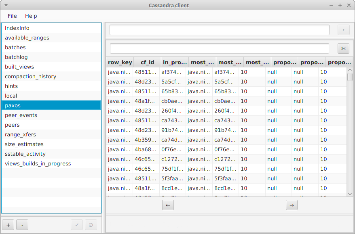Select the IndexInfo table
The width and height of the screenshot is (355, 234).
pos(51,28)
